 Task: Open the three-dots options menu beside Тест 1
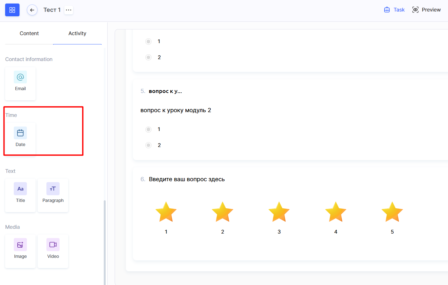tap(69, 10)
